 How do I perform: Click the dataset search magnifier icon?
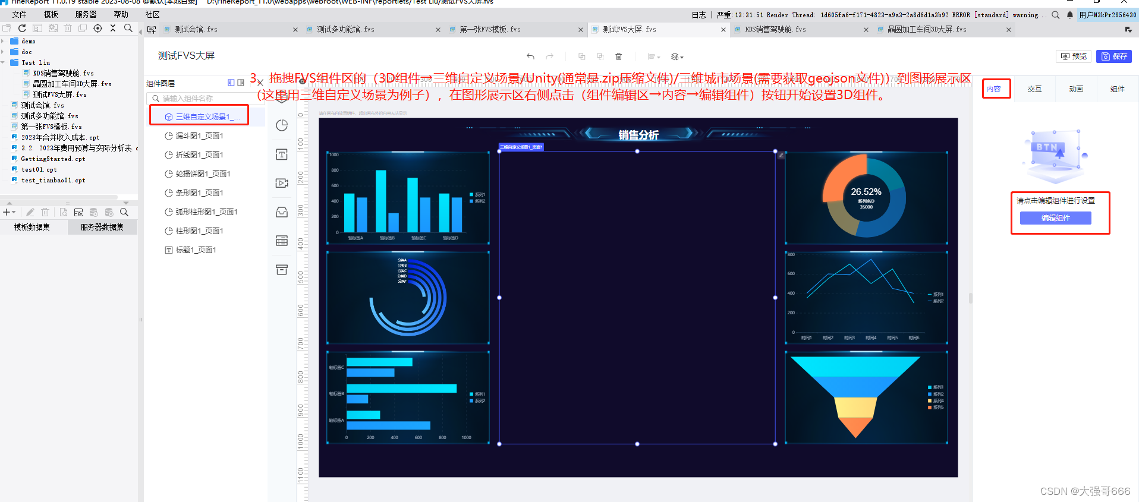124,212
